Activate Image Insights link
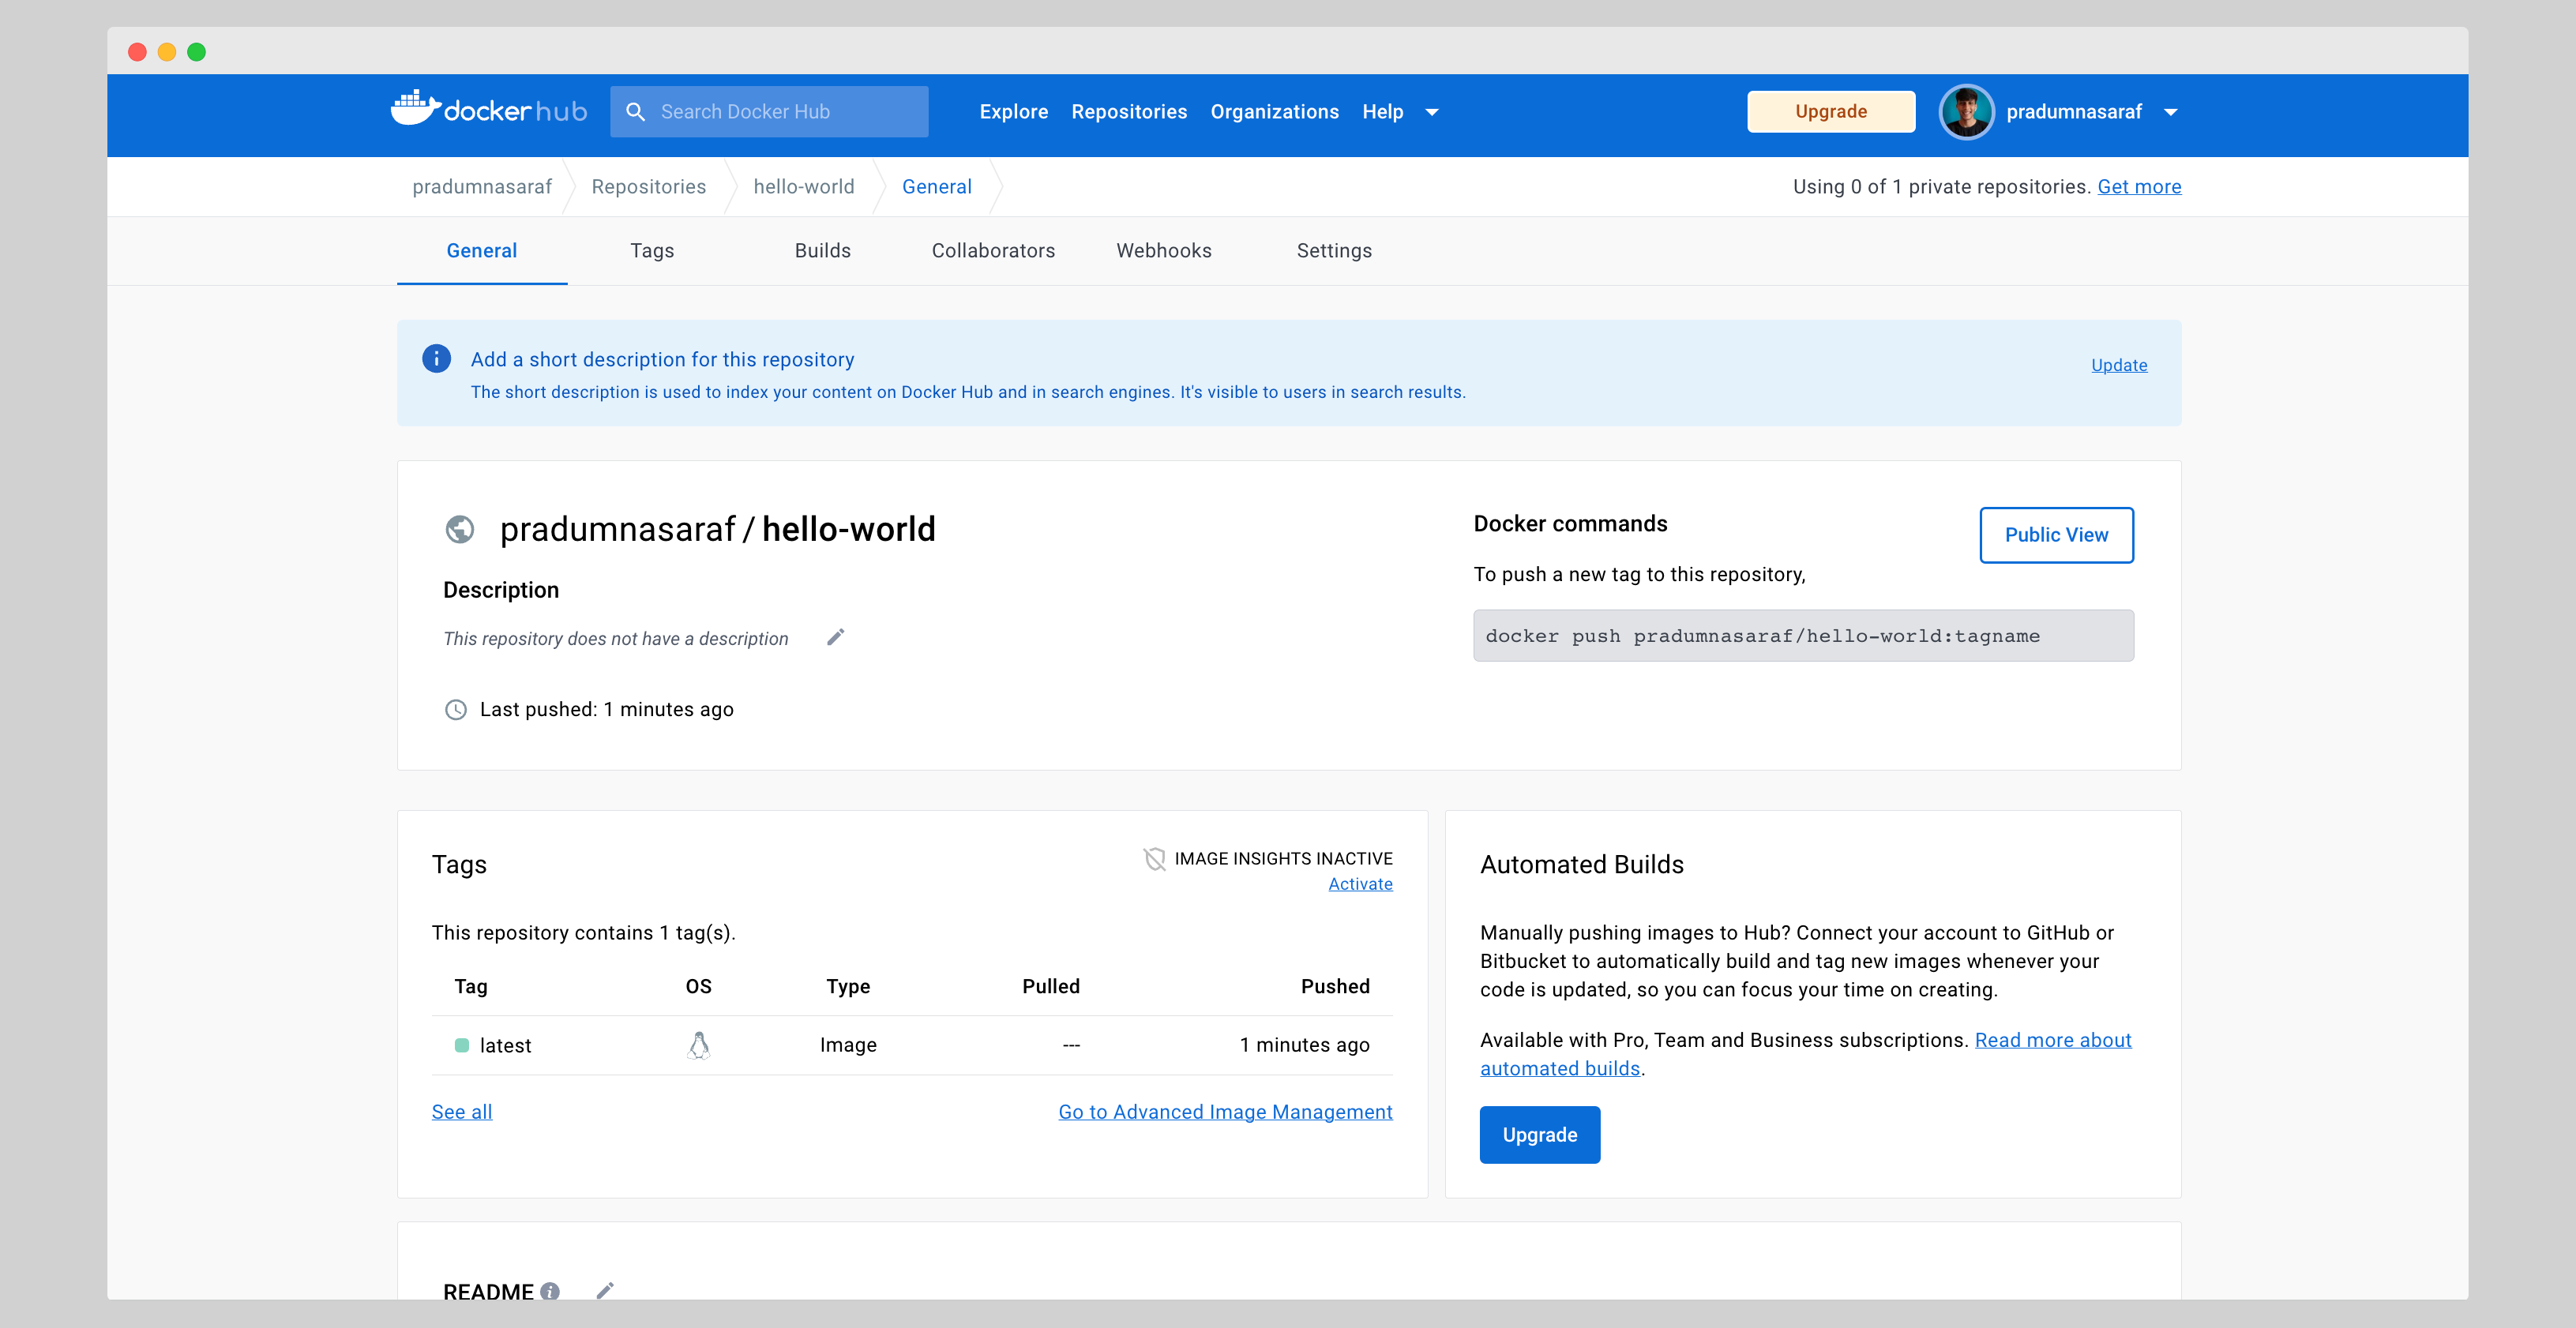This screenshot has height=1328, width=2576. coord(1360,884)
